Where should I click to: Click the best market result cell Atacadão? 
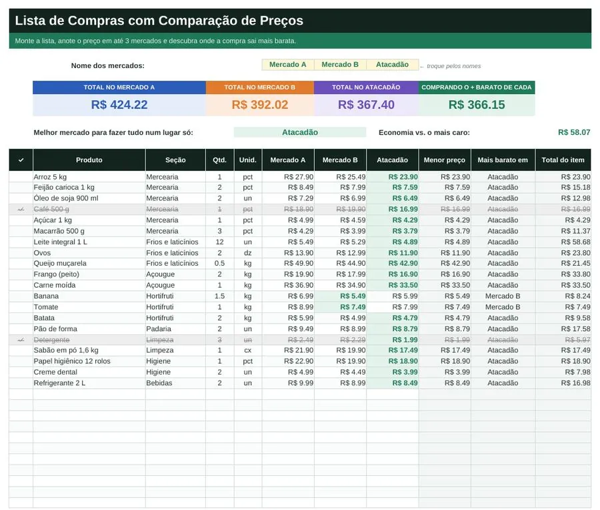[x=300, y=132]
